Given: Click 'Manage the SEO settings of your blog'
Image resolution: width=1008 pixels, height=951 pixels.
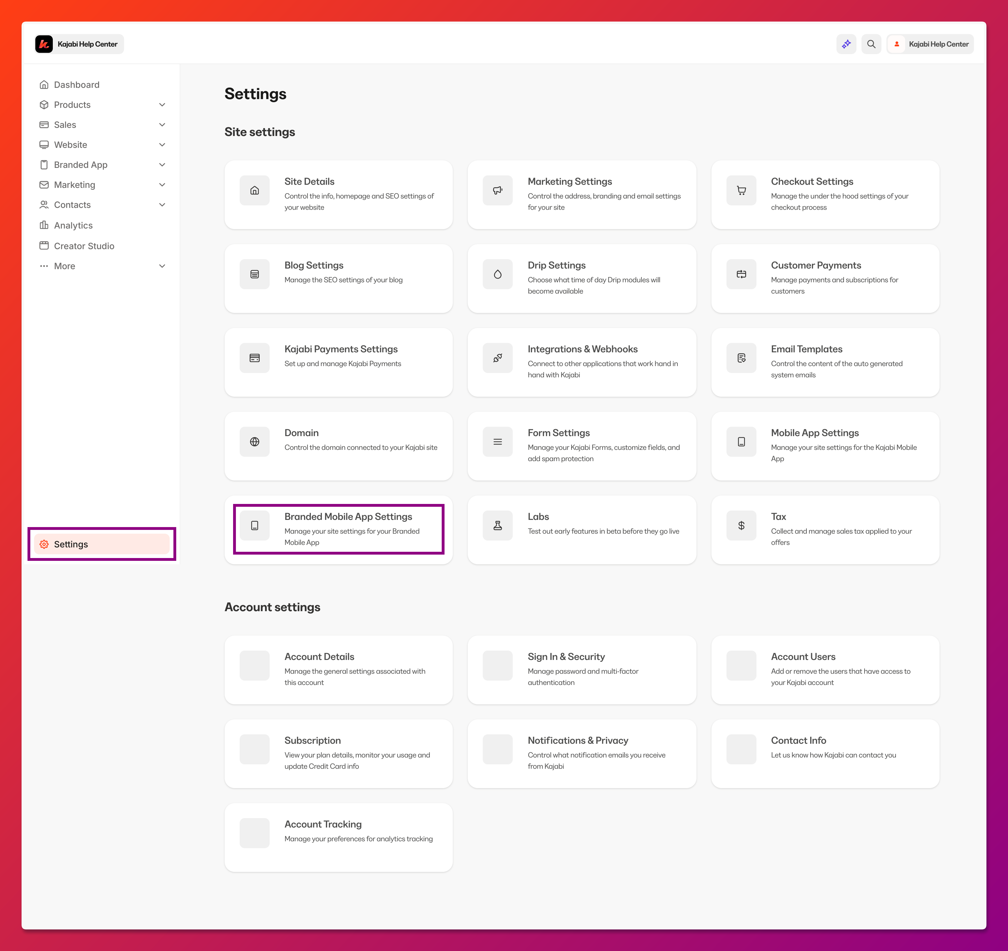Looking at the screenshot, I should [343, 280].
